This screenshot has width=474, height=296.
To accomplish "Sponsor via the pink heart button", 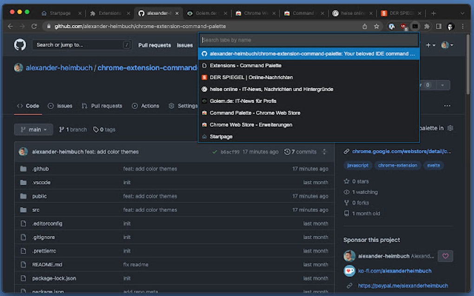I will (445, 256).
